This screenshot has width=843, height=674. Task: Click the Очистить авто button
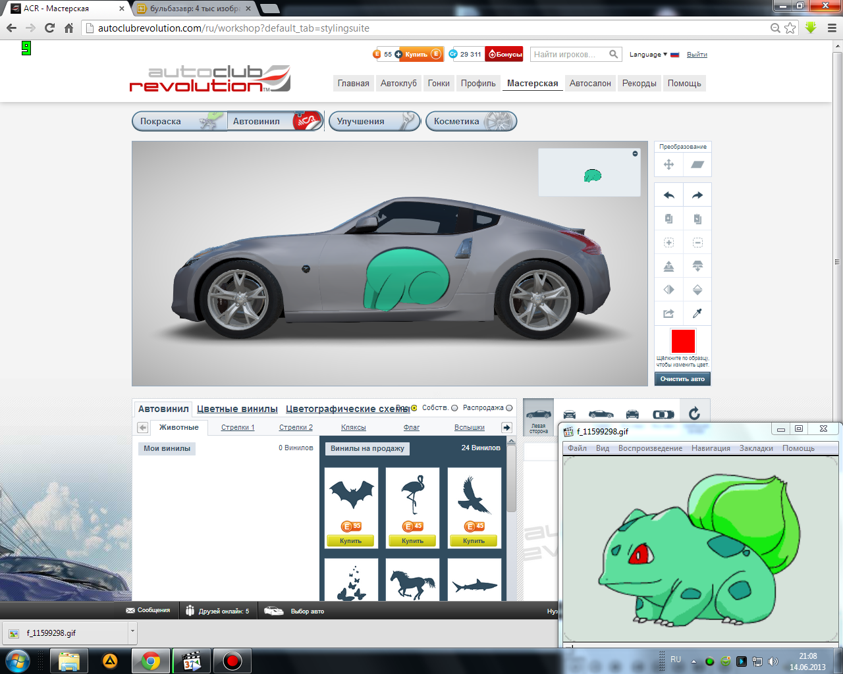tap(683, 379)
